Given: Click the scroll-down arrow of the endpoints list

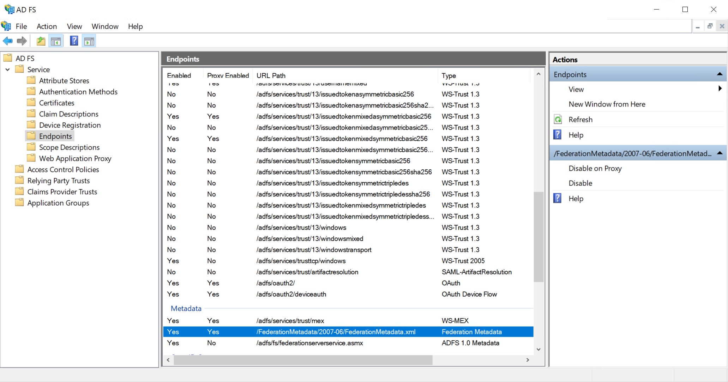Looking at the screenshot, I should [539, 349].
